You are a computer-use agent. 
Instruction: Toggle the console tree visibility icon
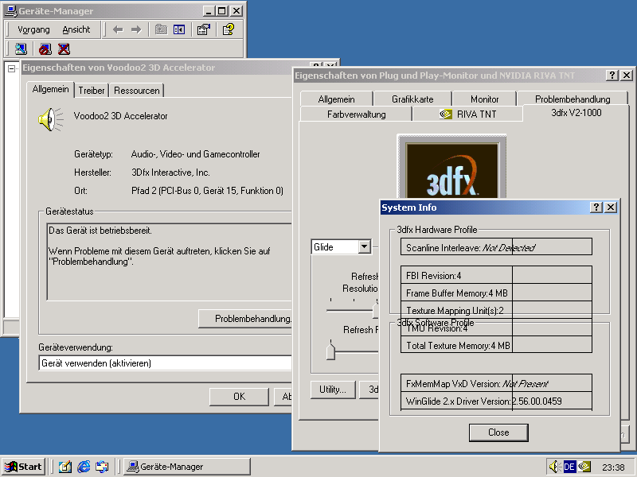[x=179, y=29]
